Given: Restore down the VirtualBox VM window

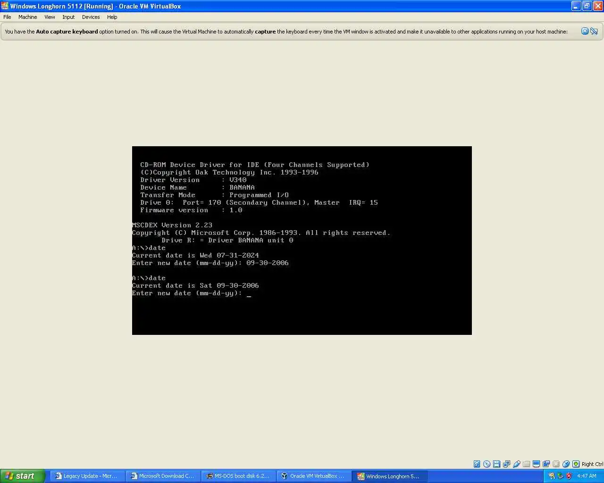Looking at the screenshot, I should 587,6.
